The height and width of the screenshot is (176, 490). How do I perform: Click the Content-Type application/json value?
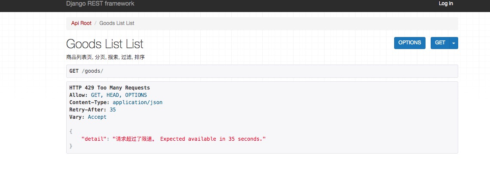[x=138, y=102]
